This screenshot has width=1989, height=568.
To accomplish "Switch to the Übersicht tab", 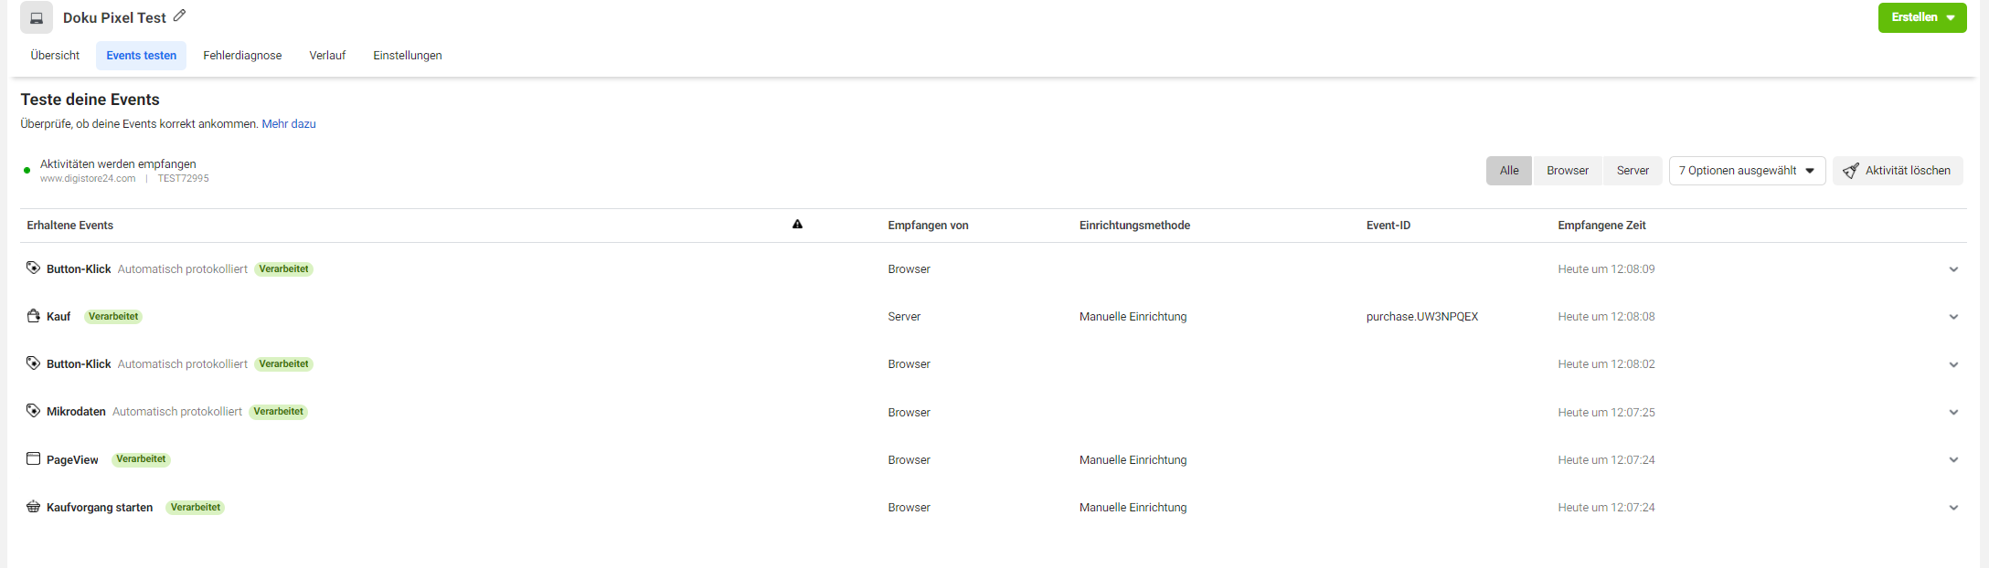I will click(x=55, y=56).
